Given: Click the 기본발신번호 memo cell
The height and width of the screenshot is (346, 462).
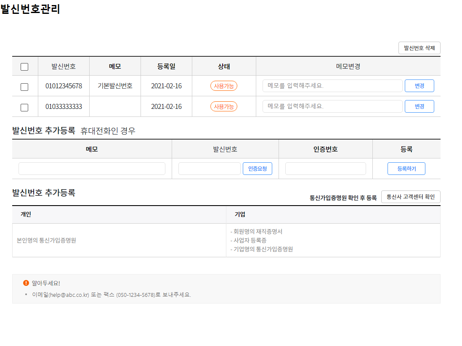Looking at the screenshot, I should pos(115,86).
